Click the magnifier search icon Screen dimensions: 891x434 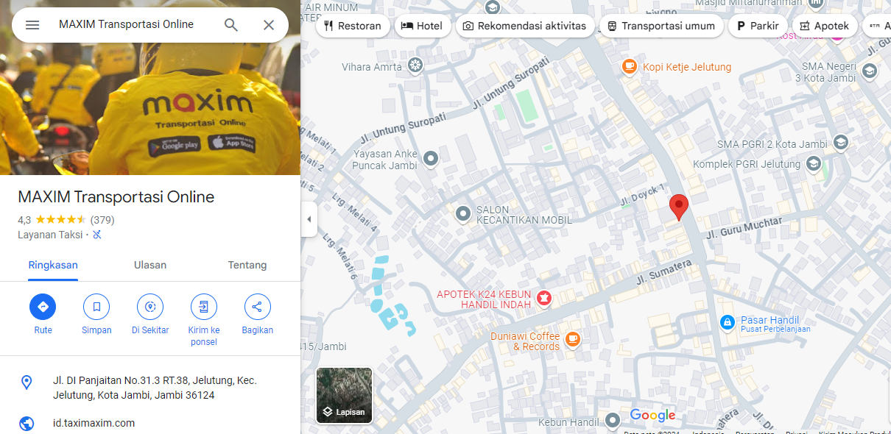point(231,25)
